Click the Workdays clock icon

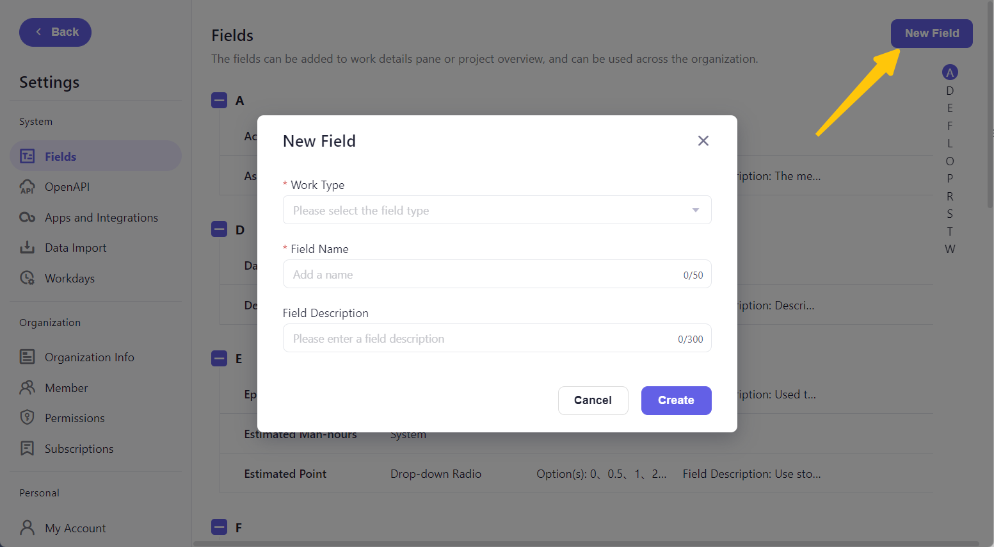tap(28, 279)
